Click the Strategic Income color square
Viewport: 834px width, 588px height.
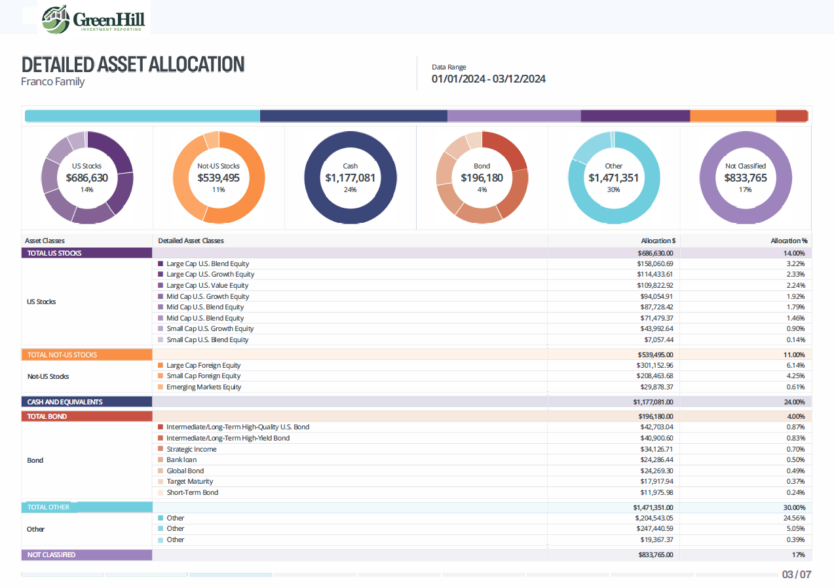[x=161, y=449]
